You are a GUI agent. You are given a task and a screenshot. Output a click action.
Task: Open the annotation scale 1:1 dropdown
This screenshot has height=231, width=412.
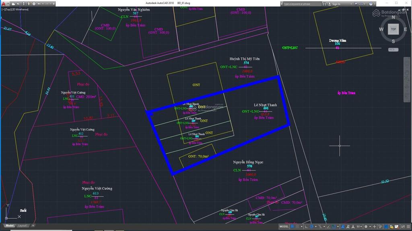[359, 227]
